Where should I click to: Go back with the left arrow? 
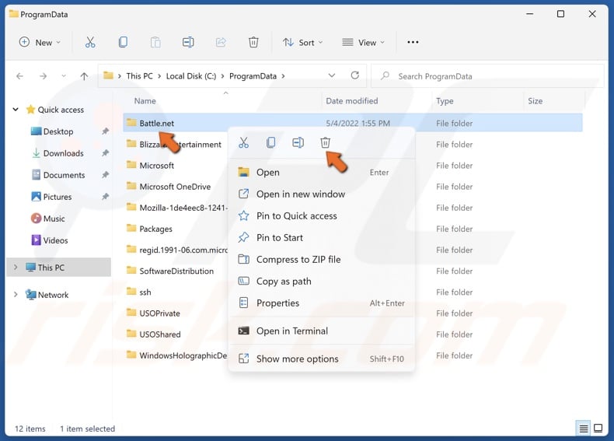(19, 76)
